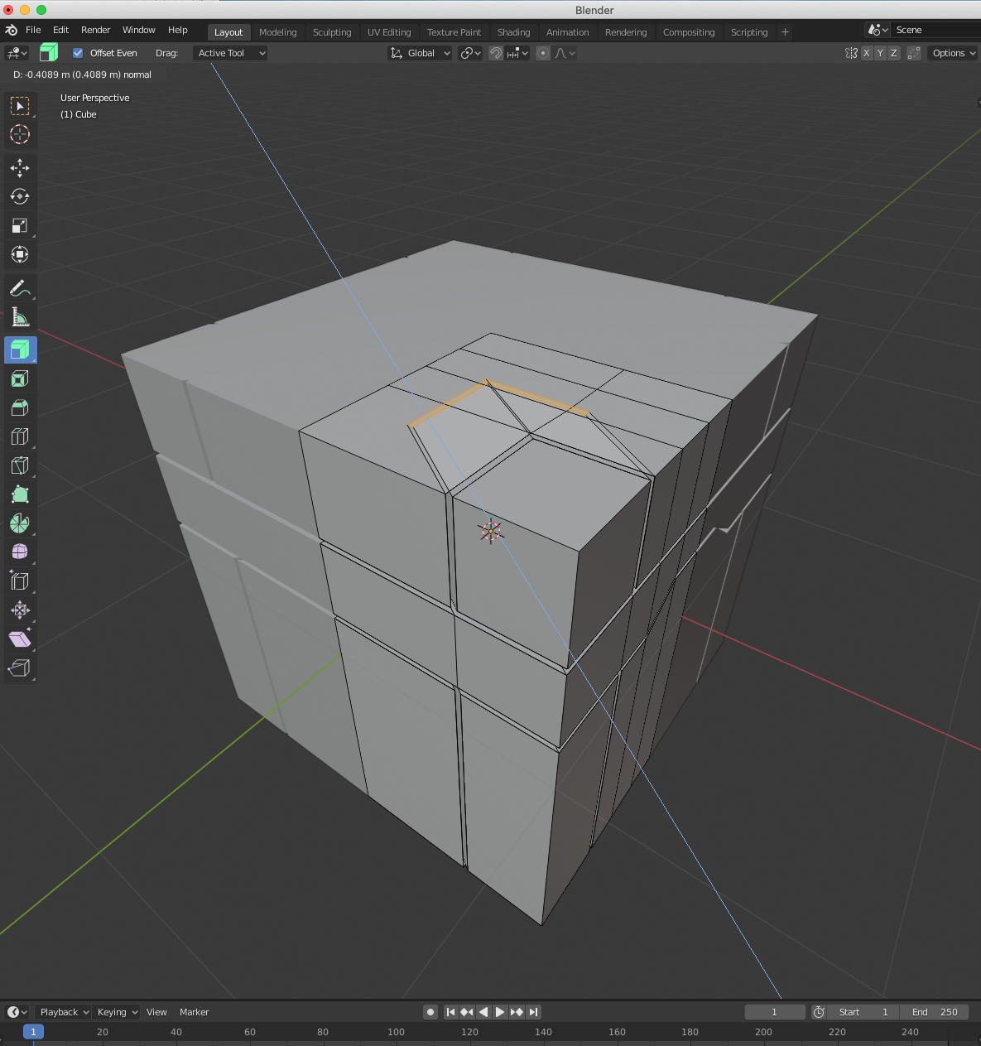Expand the Options dropdown in header
Viewport: 981px width, 1046px height.
[952, 52]
